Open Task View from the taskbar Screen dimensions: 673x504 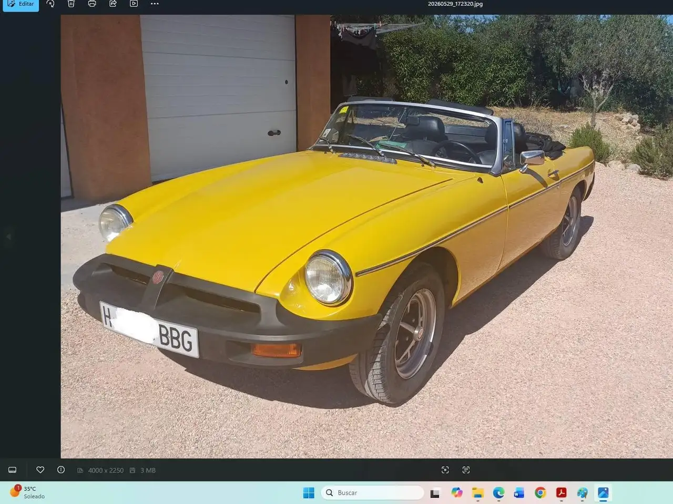coord(435,493)
